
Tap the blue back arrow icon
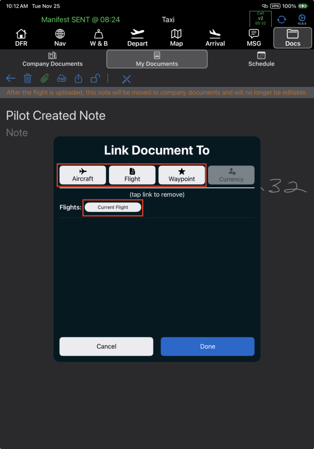pyautogui.click(x=11, y=79)
